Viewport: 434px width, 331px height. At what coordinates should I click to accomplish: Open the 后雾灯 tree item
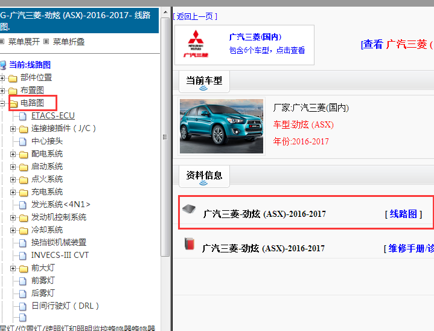43,294
